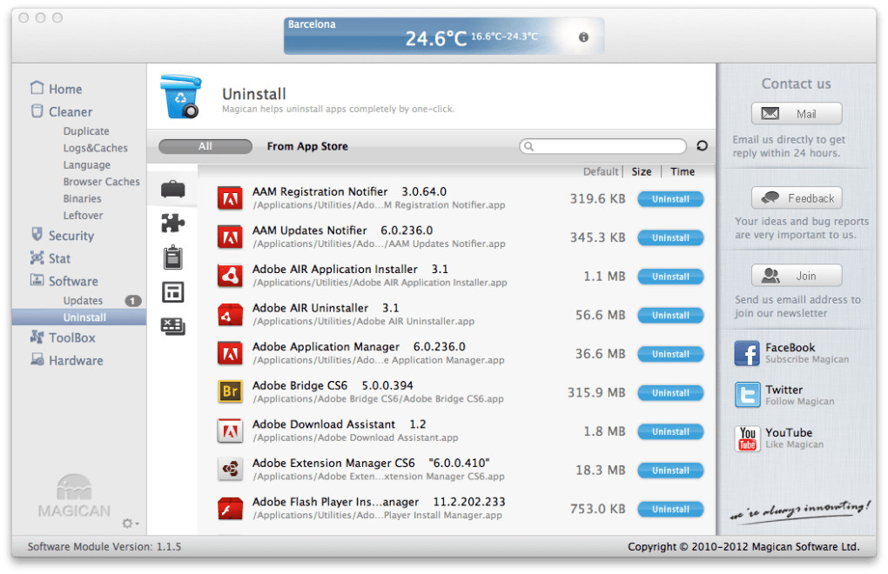Screen dimensions: 888x574
Task: Open the Twitter icon link
Action: click(747, 395)
